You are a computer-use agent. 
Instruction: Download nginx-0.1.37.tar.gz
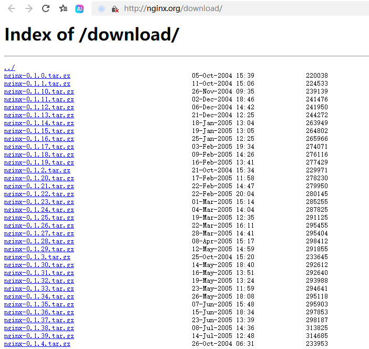pyautogui.click(x=39, y=320)
